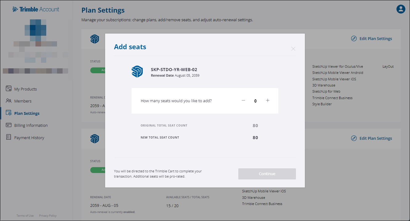Click Edit Plan Settings on the bottom subscription
The width and height of the screenshot is (410, 221).
[x=375, y=138]
